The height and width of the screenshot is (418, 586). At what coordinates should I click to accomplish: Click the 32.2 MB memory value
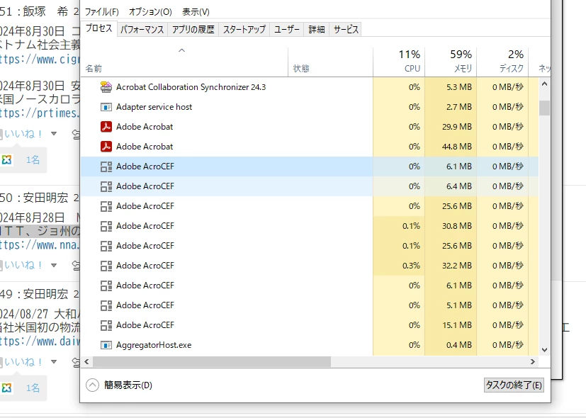[x=457, y=266]
